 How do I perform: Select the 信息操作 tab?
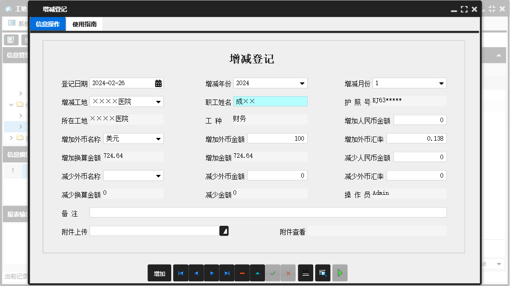point(47,24)
